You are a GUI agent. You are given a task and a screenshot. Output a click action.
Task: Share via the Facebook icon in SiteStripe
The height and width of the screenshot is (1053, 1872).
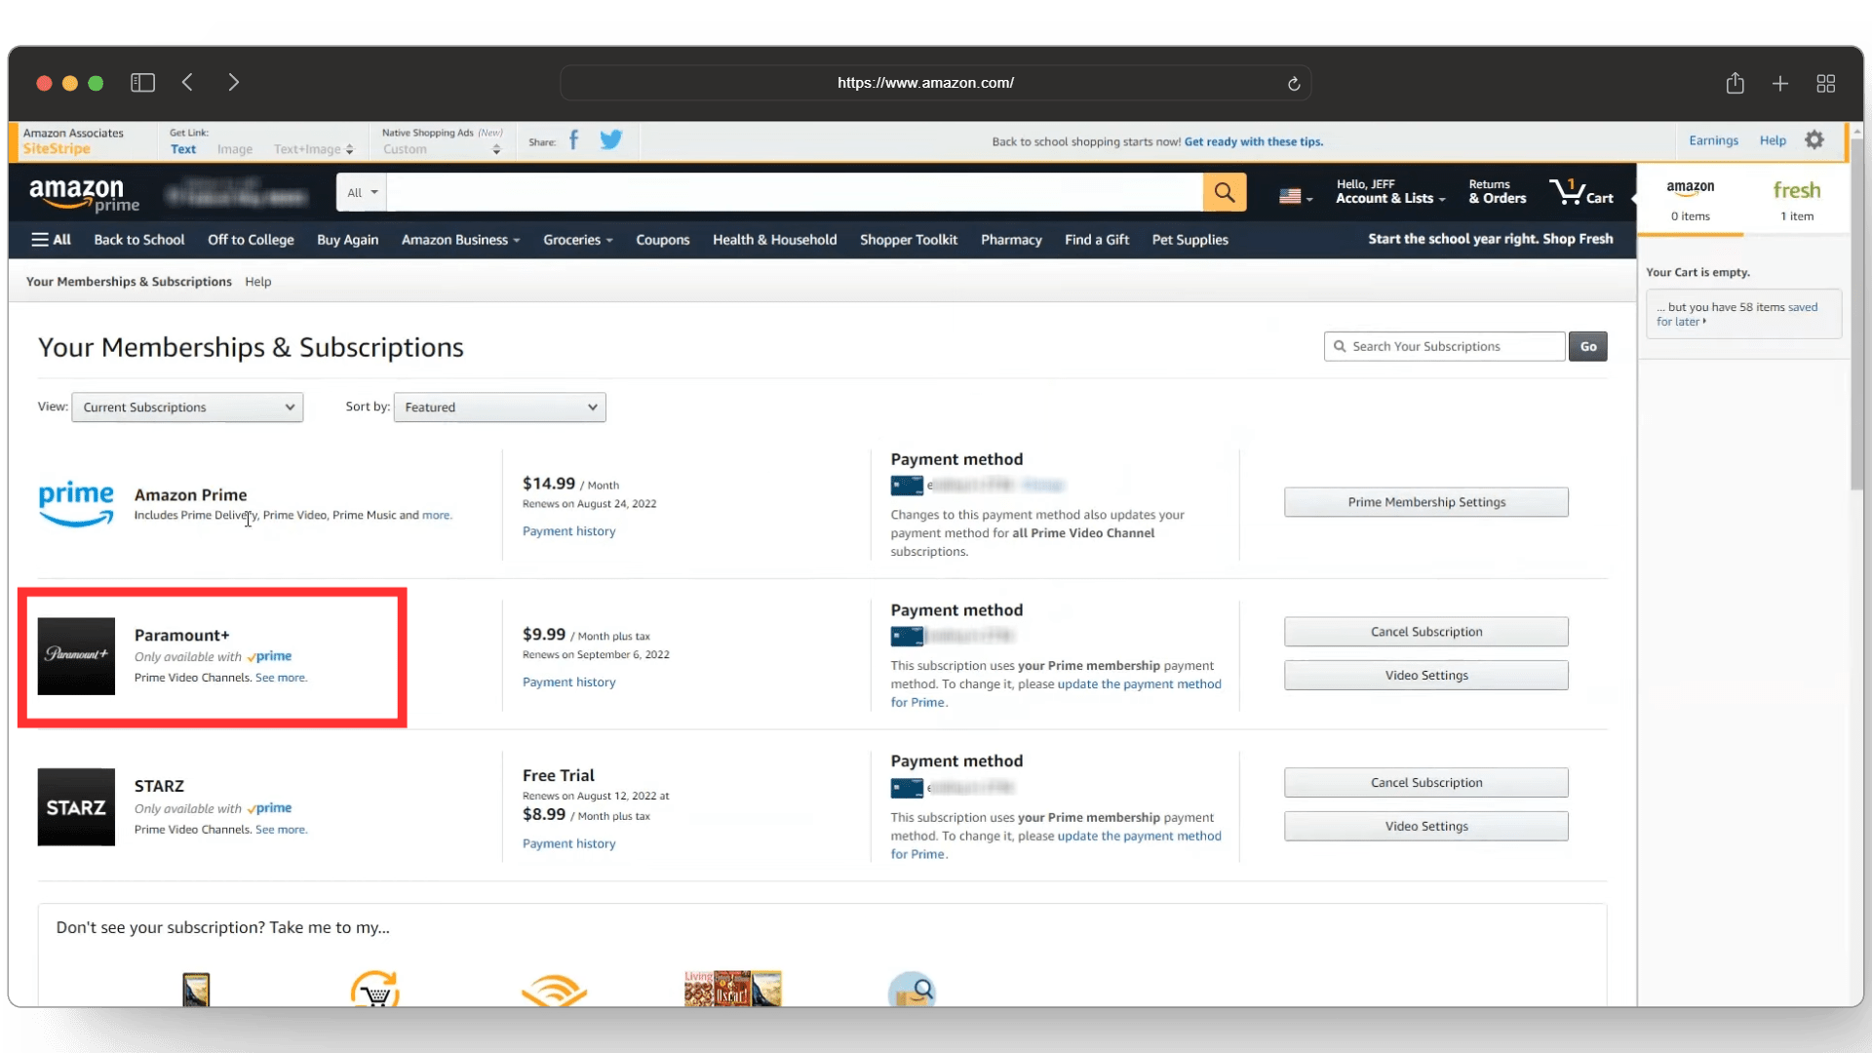[574, 140]
